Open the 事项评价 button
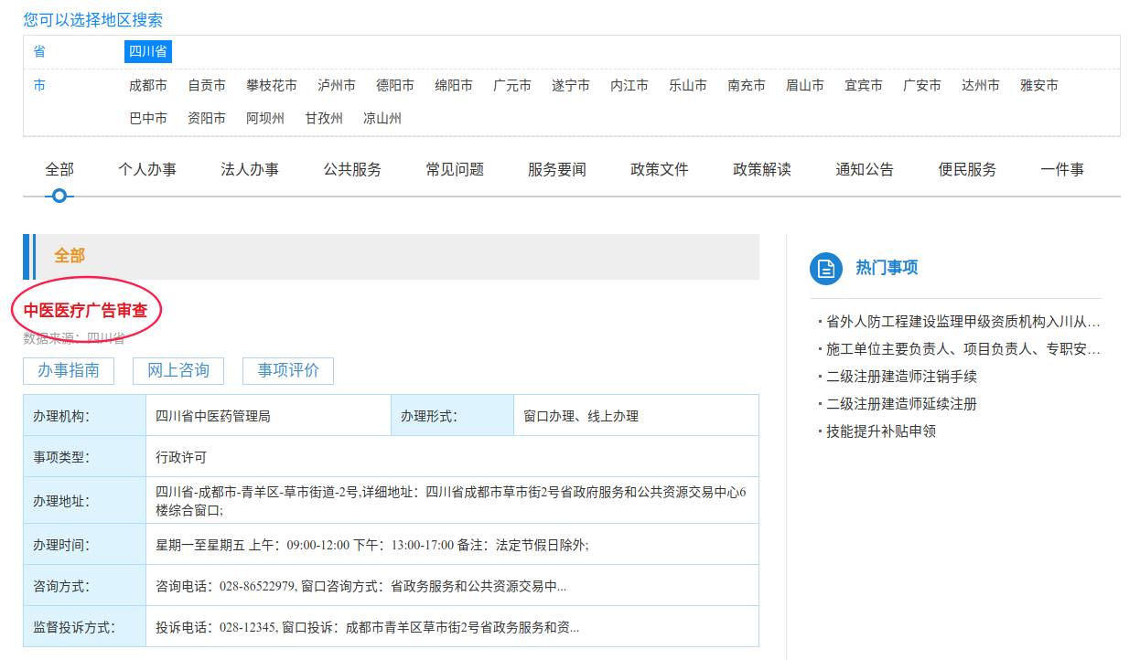The width and height of the screenshot is (1140, 660). click(x=288, y=370)
